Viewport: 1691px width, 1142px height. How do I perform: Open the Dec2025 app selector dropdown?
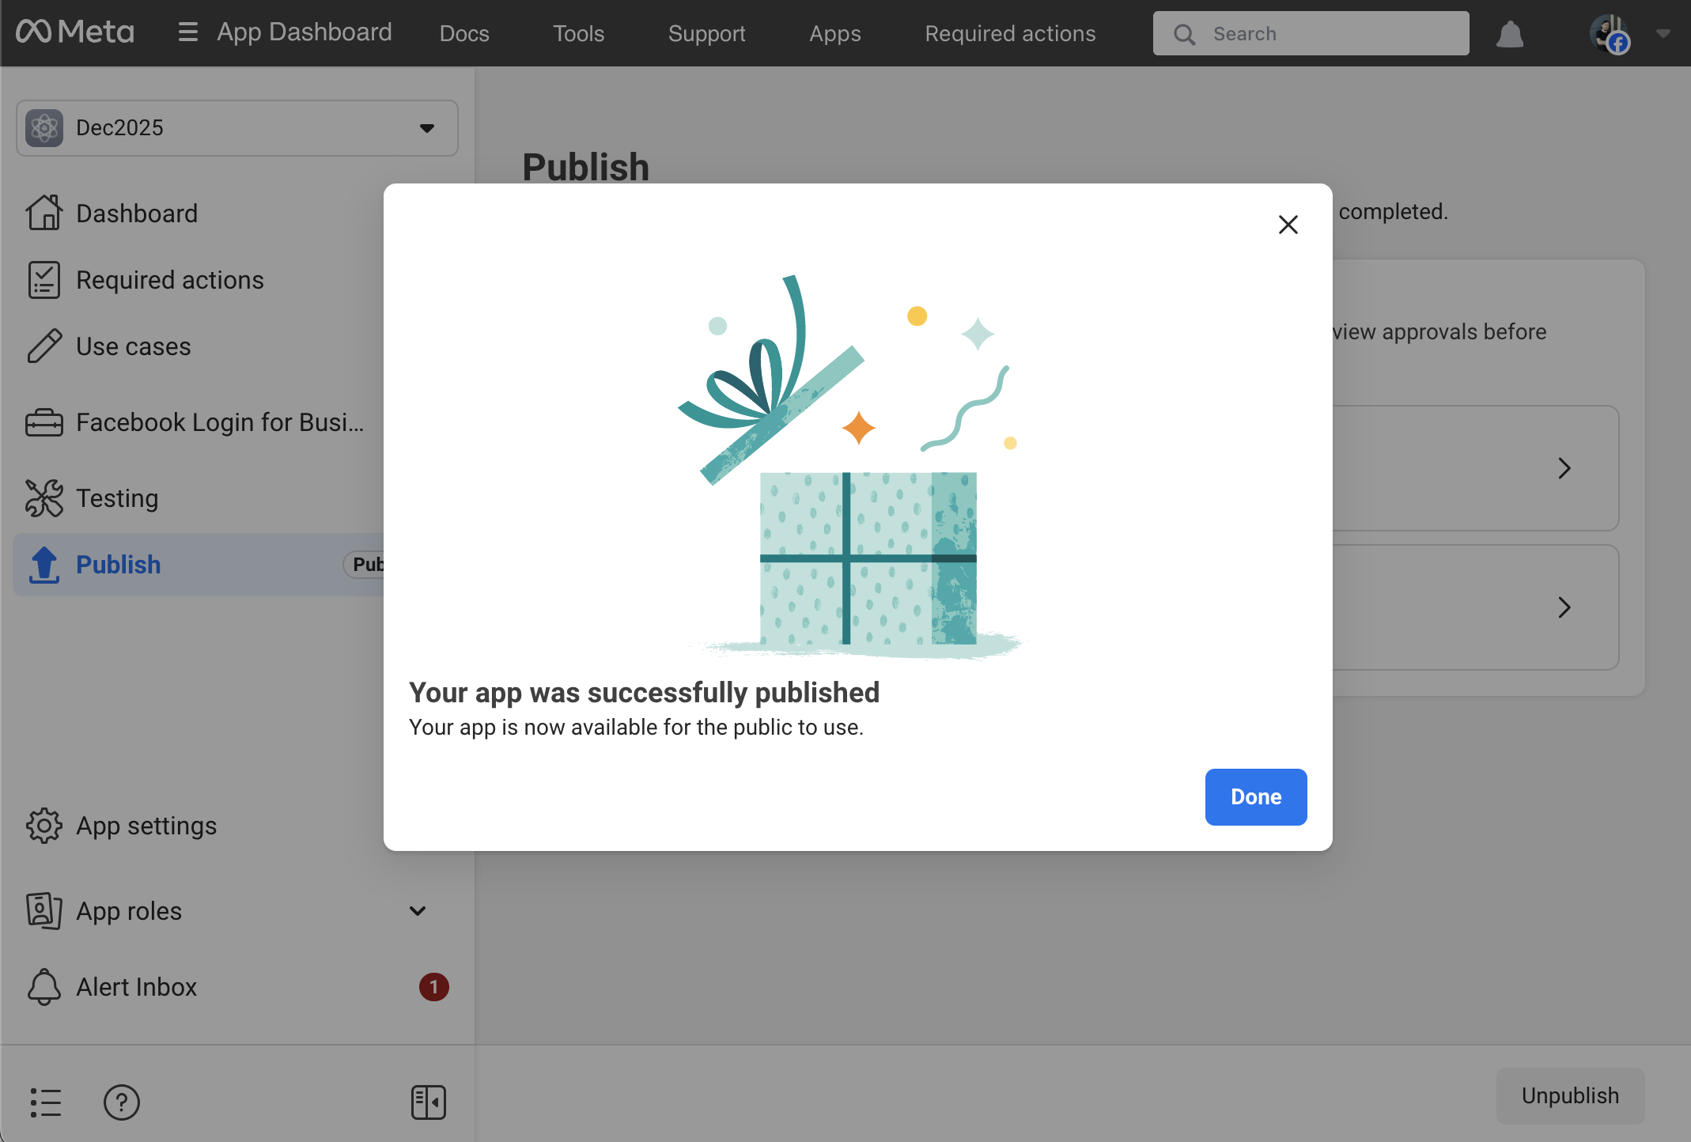coord(427,128)
